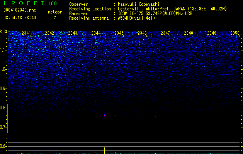Select the tall yellow intensity bar near 2342
The width and height of the screenshot is (243, 154).
pyautogui.click(x=59, y=150)
